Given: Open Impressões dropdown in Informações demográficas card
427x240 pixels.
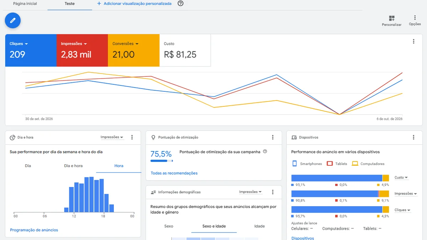Looking at the screenshot, I should point(251,192).
